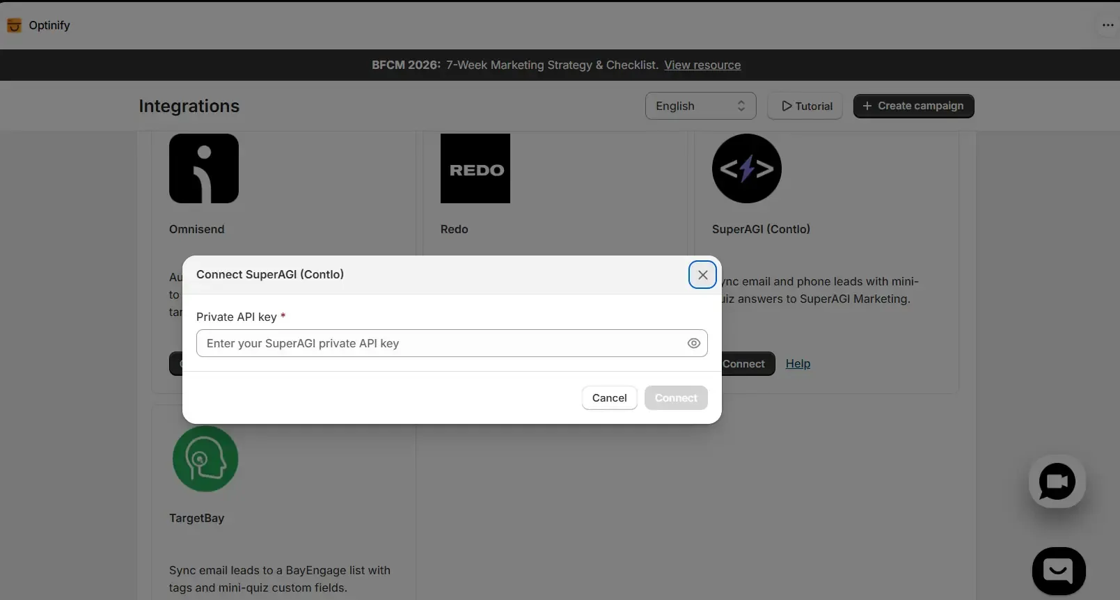Click the Omnisend integration logo

tap(204, 168)
